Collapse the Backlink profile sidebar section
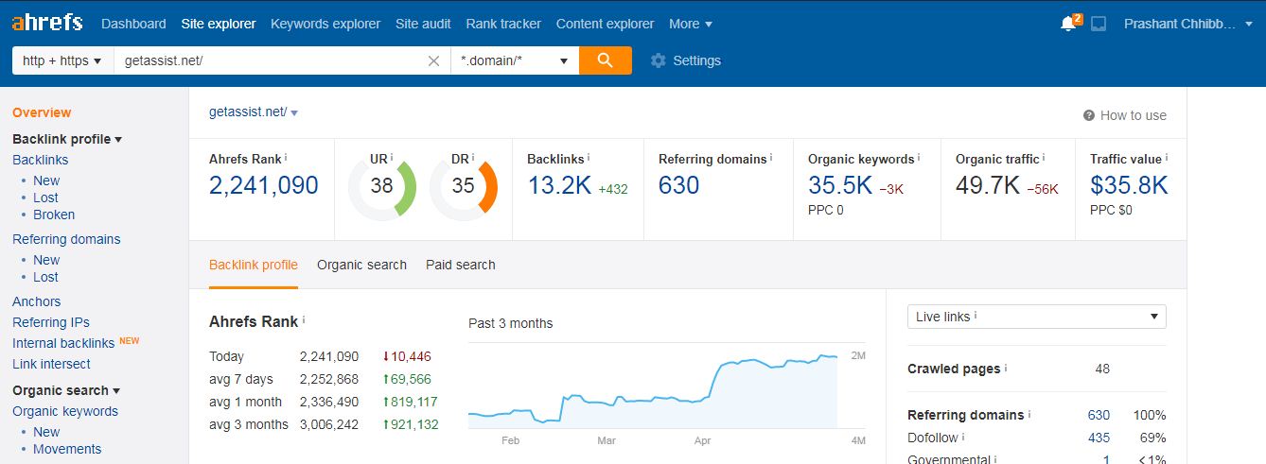The image size is (1266, 464). pyautogui.click(x=66, y=139)
